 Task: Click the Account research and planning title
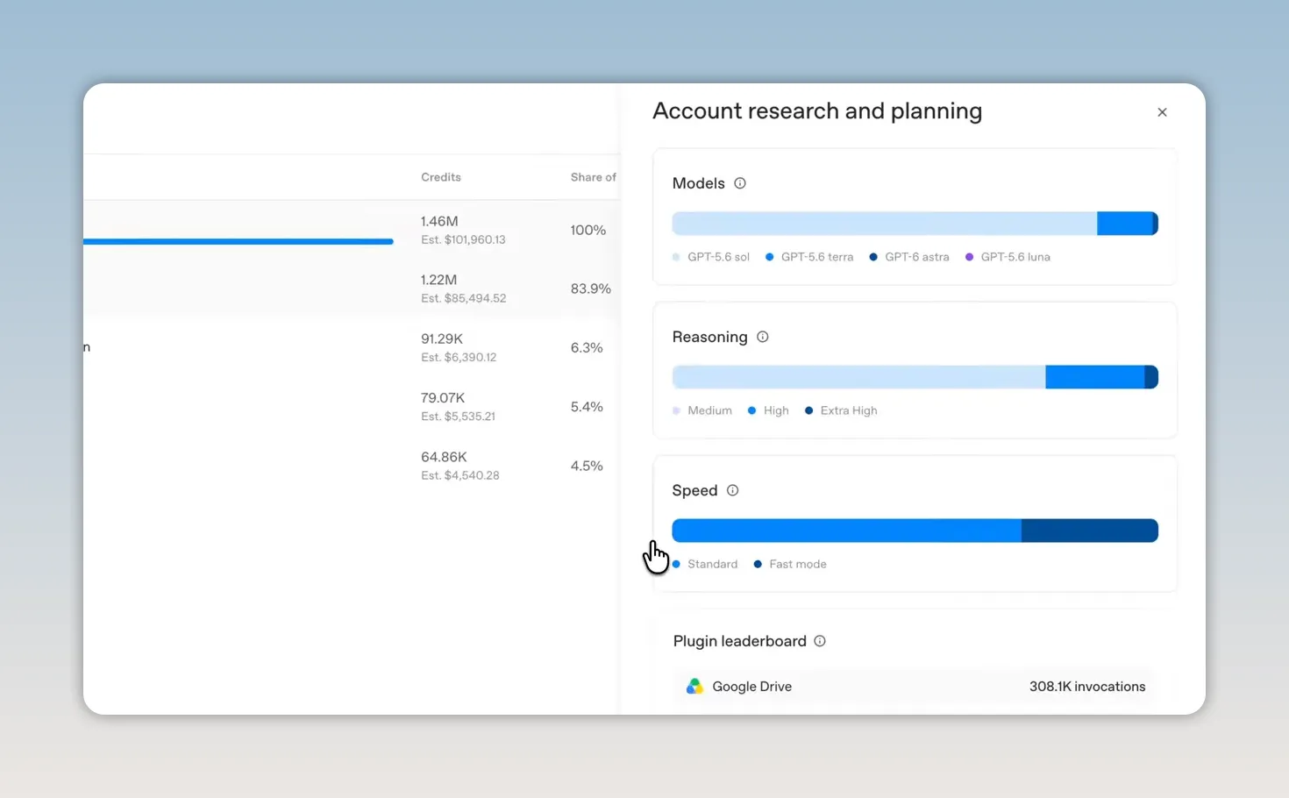(x=817, y=111)
